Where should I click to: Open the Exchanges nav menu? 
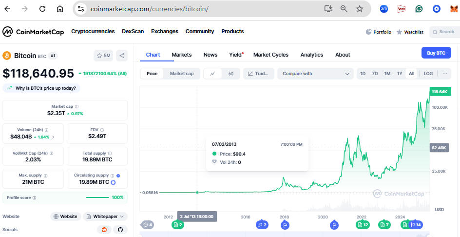[x=165, y=31]
